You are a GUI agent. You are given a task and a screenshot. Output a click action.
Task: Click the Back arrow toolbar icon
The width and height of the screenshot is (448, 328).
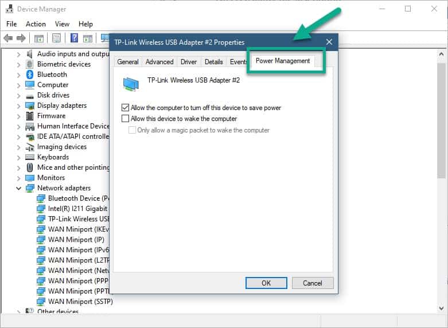8,38
